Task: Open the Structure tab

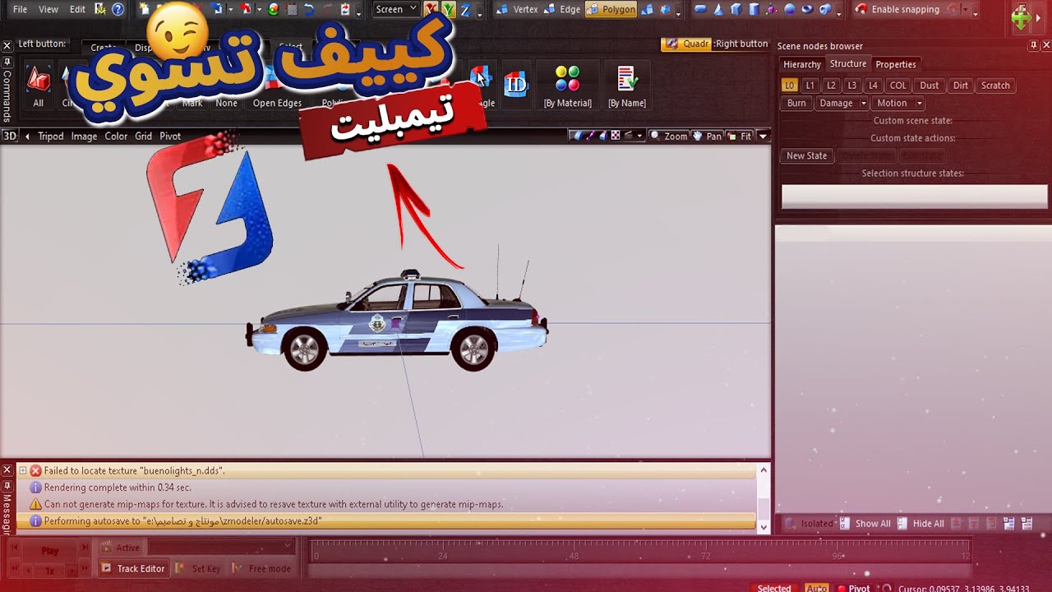Action: (x=847, y=63)
